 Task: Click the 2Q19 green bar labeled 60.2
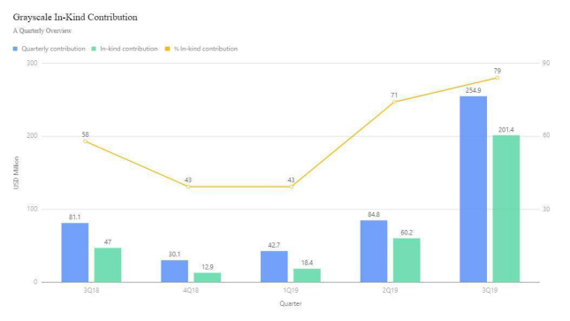pyautogui.click(x=407, y=260)
